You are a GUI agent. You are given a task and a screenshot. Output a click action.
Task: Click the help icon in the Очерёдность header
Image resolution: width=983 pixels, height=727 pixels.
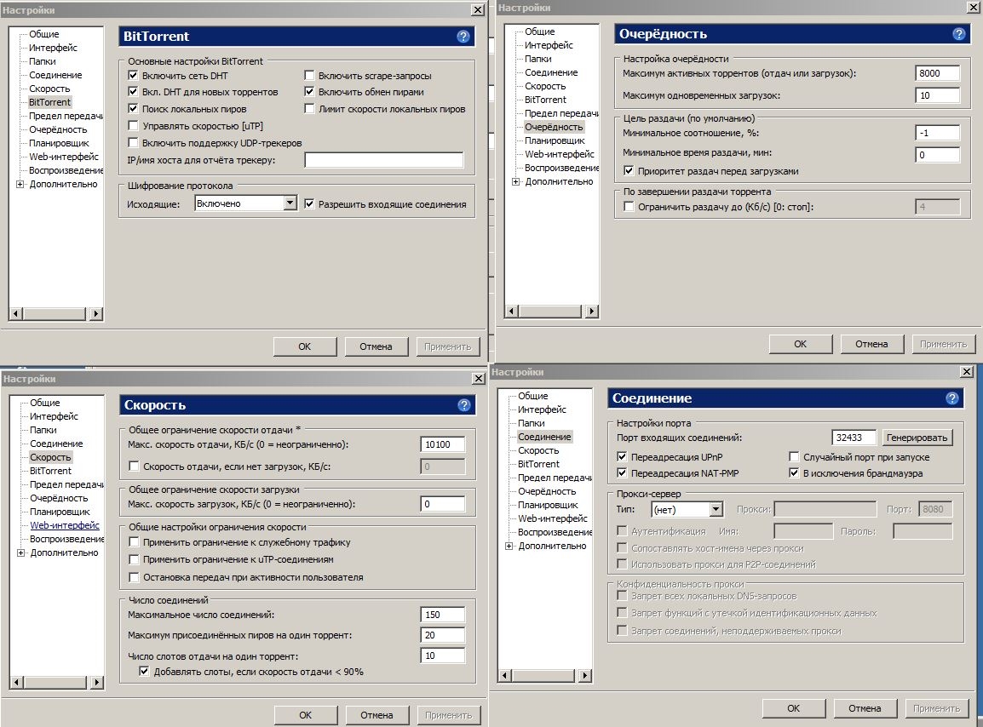pyautogui.click(x=958, y=34)
